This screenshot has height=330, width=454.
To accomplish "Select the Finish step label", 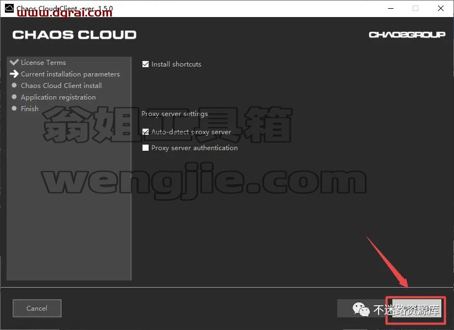I will pos(30,108).
